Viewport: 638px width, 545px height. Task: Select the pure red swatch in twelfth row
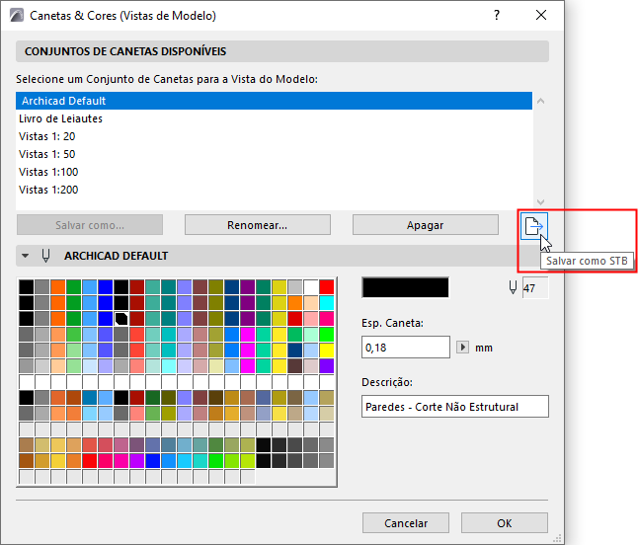(90, 461)
